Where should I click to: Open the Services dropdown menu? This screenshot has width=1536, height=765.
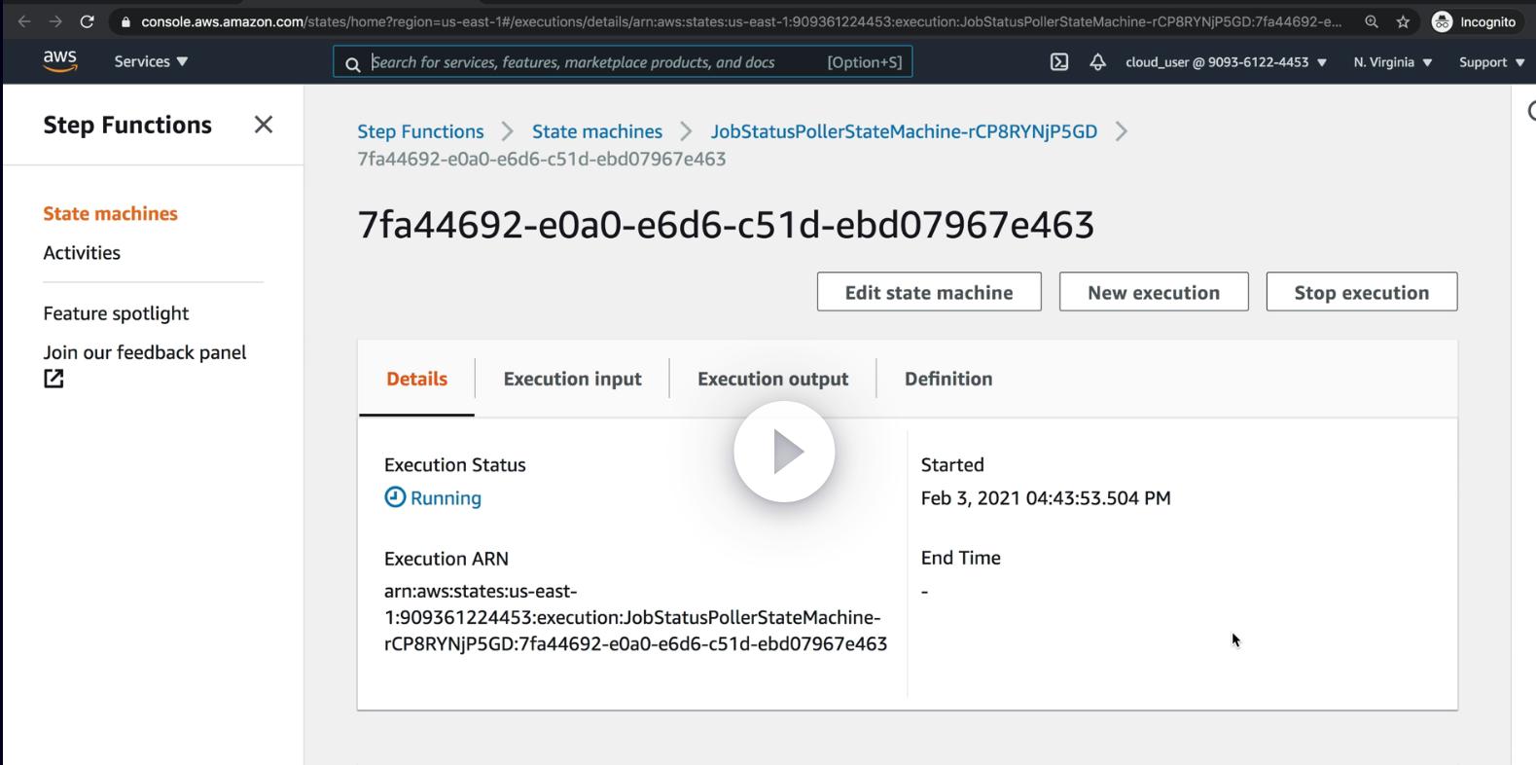[x=151, y=61]
